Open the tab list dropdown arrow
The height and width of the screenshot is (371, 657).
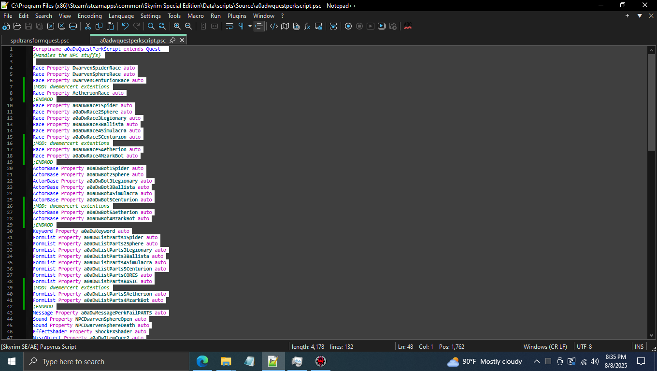click(639, 16)
